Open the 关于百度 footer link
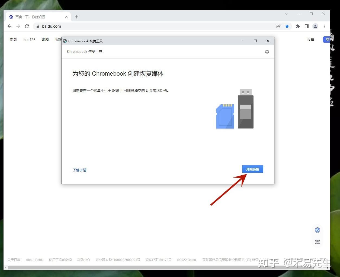This screenshot has height=277, width=340. pyautogui.click(x=14, y=260)
